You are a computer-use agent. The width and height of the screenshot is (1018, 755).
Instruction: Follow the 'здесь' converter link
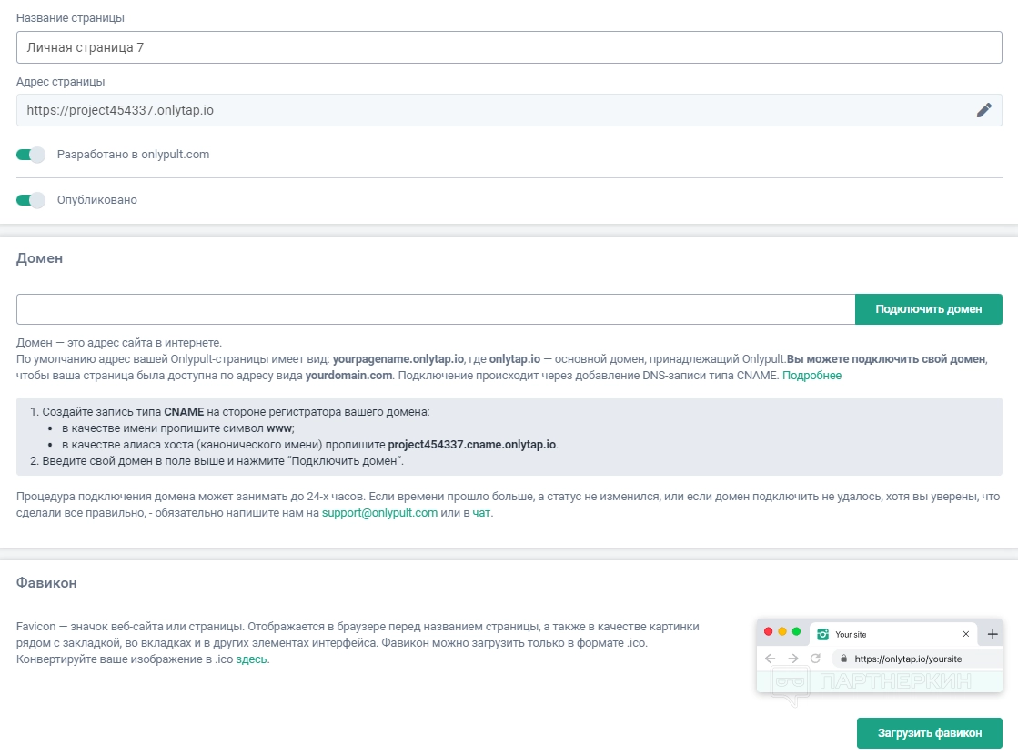coord(252,659)
